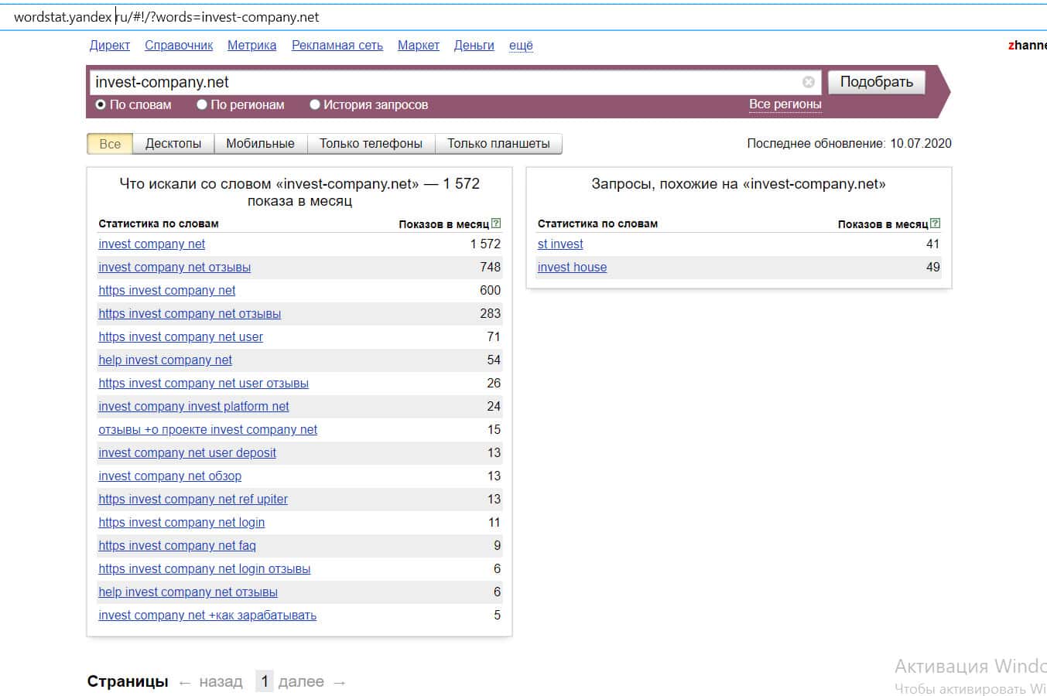The height and width of the screenshot is (696, 1047).
Task: Switch to the 'Только телефоны' tab
Action: tap(371, 144)
